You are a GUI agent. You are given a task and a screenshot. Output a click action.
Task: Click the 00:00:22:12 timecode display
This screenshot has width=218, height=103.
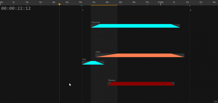coord(16,8)
